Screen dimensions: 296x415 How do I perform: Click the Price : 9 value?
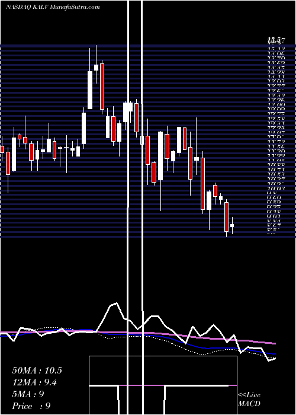pos(31,406)
